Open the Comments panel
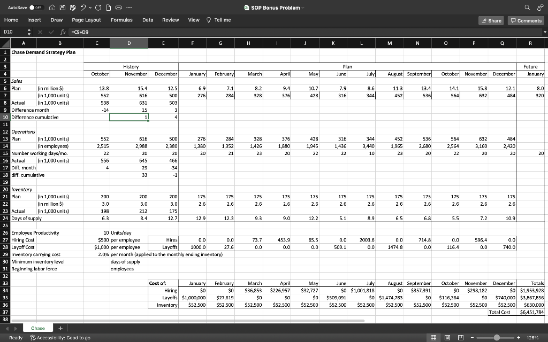This screenshot has height=342, width=548. pyautogui.click(x=527, y=20)
